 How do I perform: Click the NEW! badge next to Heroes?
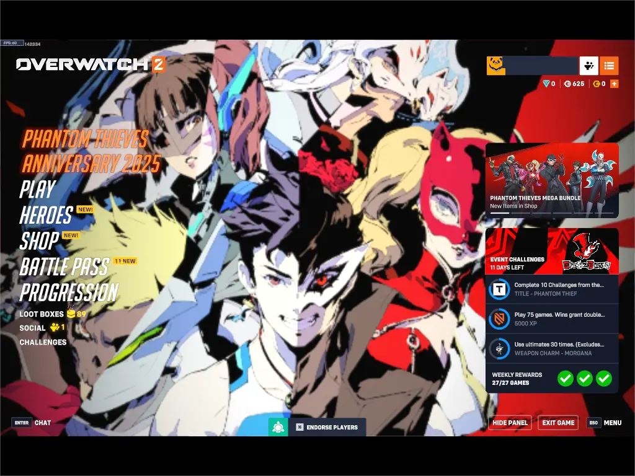coord(85,209)
